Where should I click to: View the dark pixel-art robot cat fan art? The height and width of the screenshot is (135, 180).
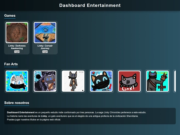45,81
